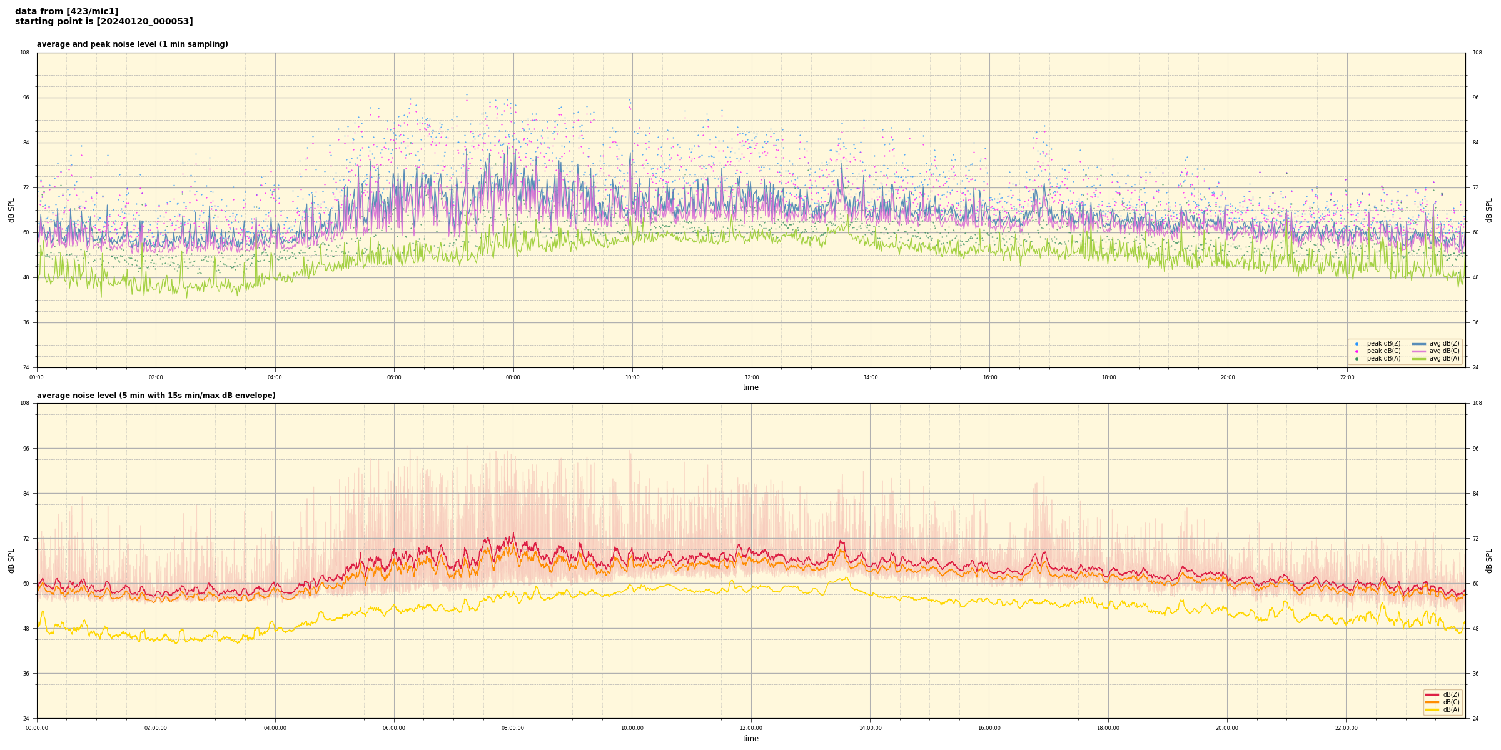Click the green peak dB(A) legend marker

(1357, 359)
